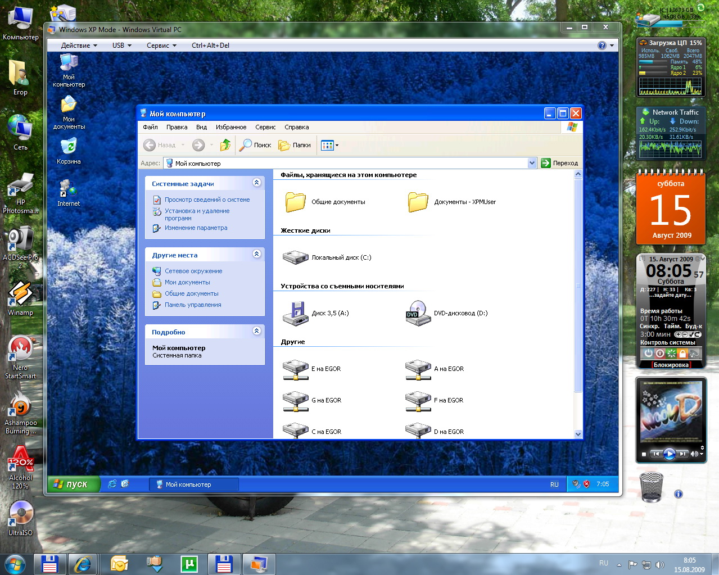Click the XP Start (пуск) button

coord(72,484)
